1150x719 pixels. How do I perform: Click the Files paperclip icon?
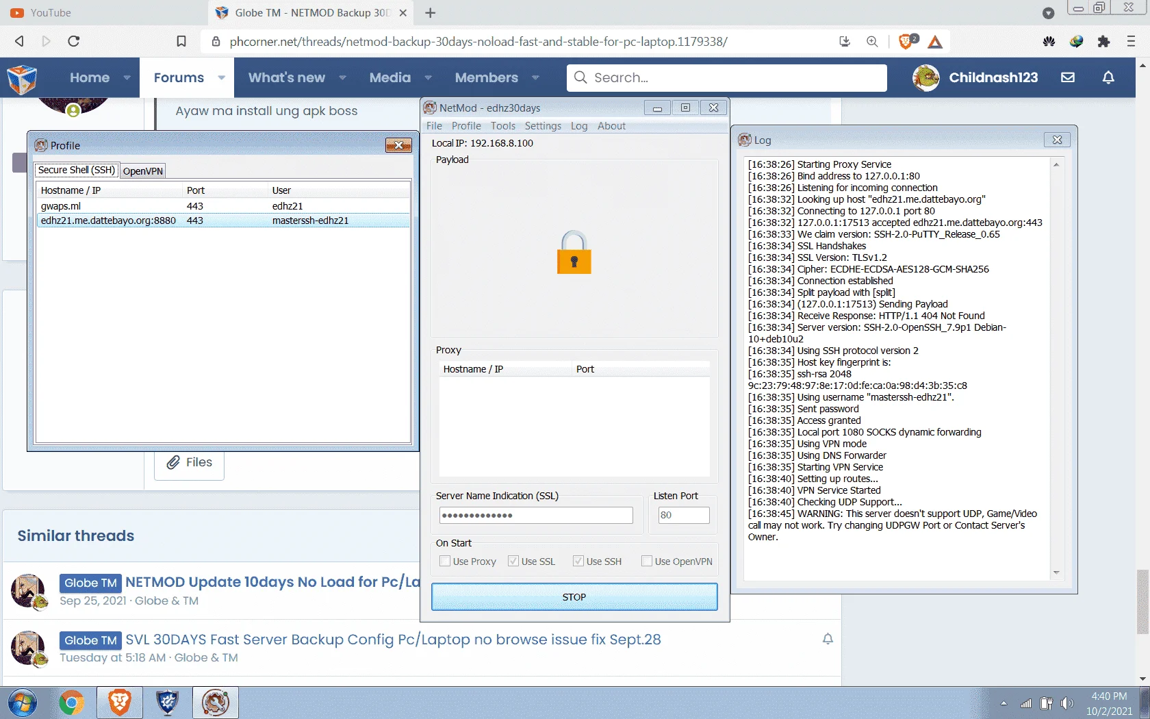[174, 462]
